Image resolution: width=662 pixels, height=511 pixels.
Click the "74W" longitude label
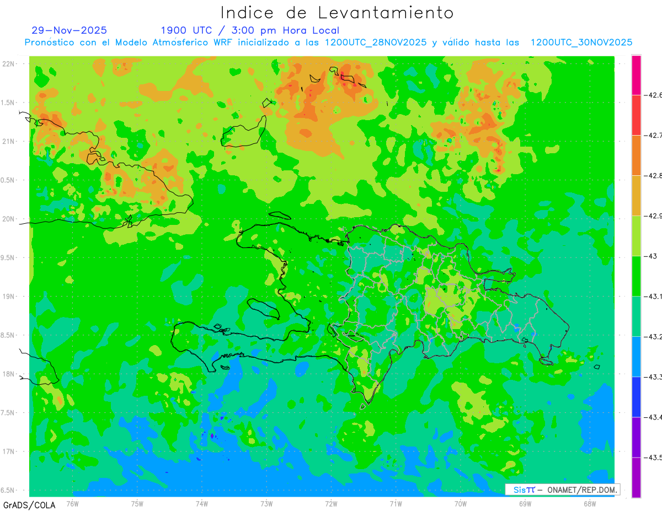tap(202, 503)
